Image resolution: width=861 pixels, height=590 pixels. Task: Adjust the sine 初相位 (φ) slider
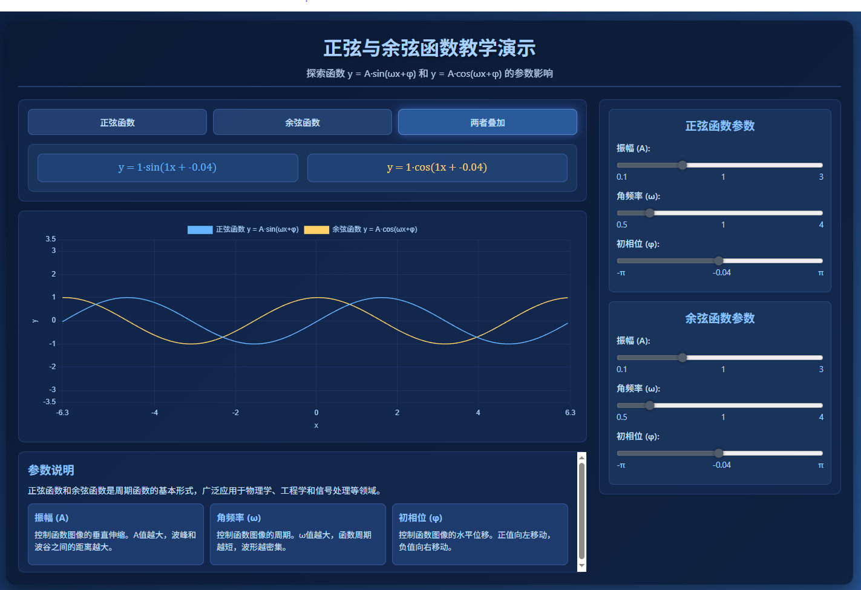click(x=718, y=260)
